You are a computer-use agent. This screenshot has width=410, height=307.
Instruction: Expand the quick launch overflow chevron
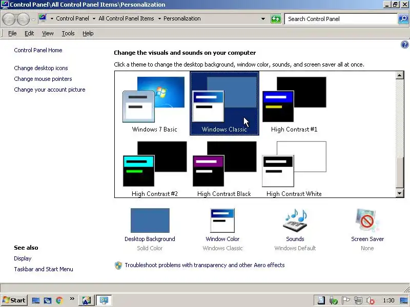point(72,299)
